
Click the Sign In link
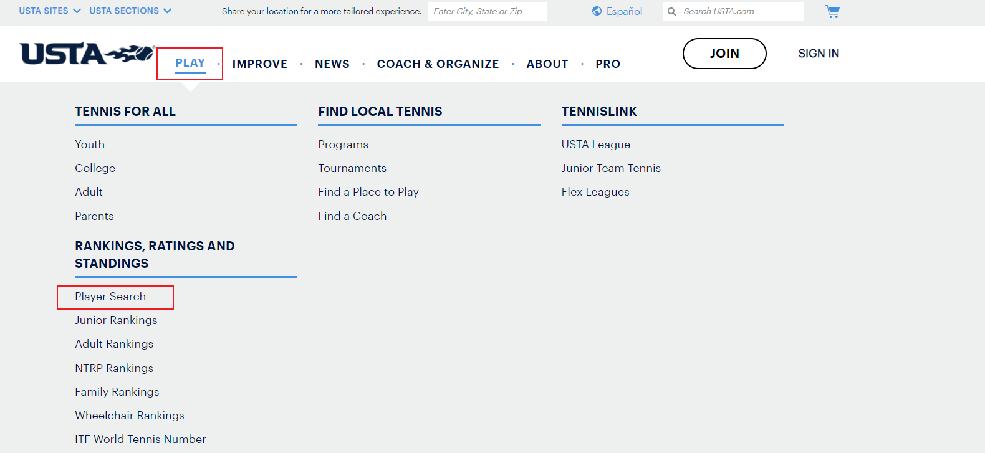coord(819,54)
